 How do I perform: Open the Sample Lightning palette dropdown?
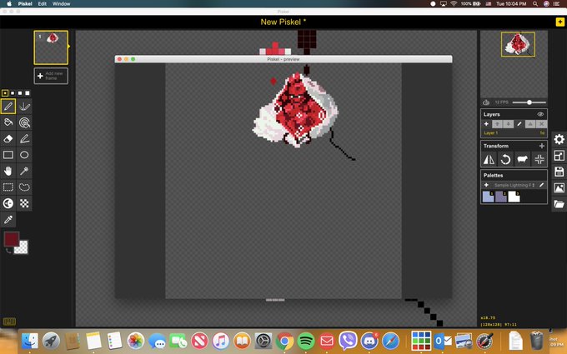click(514, 185)
